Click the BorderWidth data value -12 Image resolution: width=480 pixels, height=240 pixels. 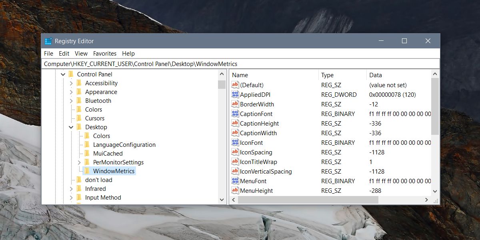[x=374, y=104]
